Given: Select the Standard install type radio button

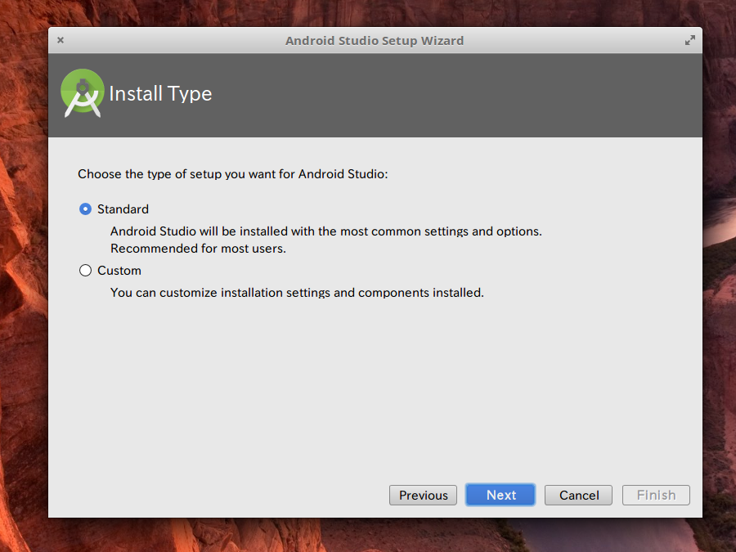Looking at the screenshot, I should (85, 209).
